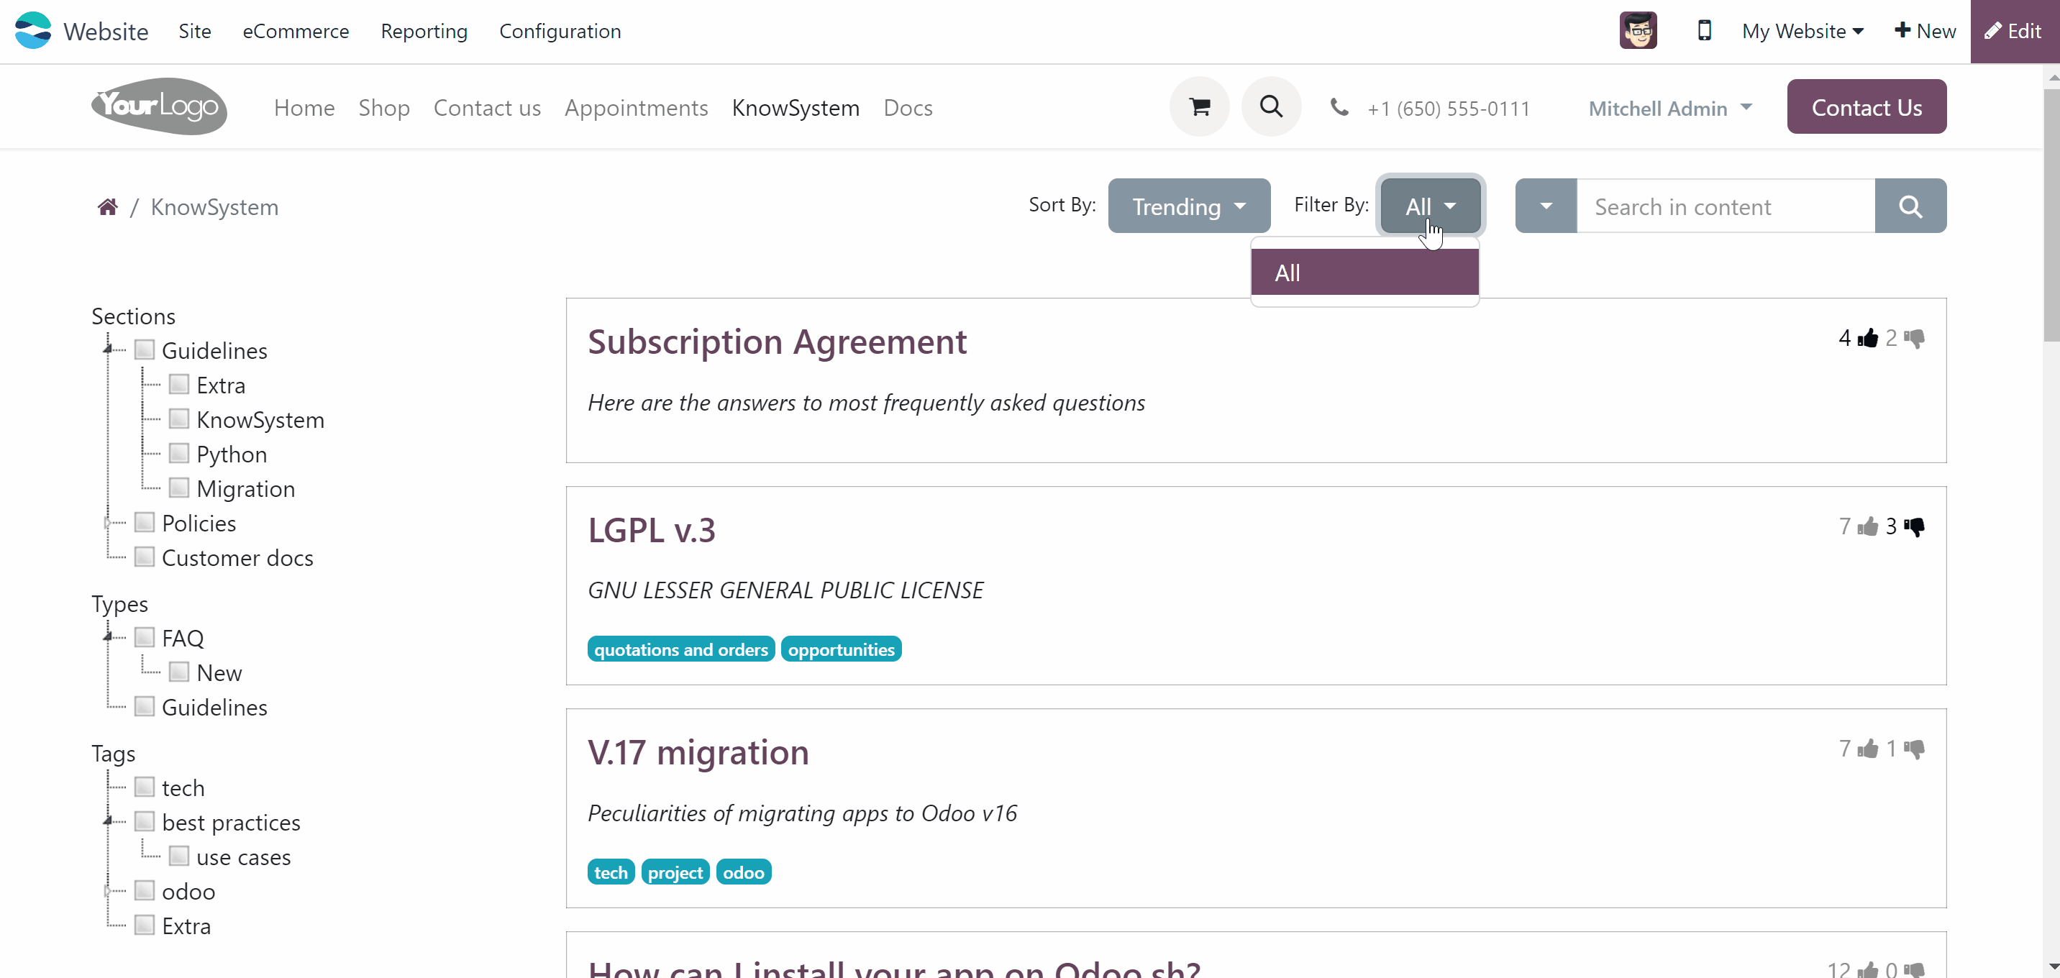The height and width of the screenshot is (978, 2060).
Task: Check the odoo tag checkbox in sidebar
Action: click(x=145, y=890)
